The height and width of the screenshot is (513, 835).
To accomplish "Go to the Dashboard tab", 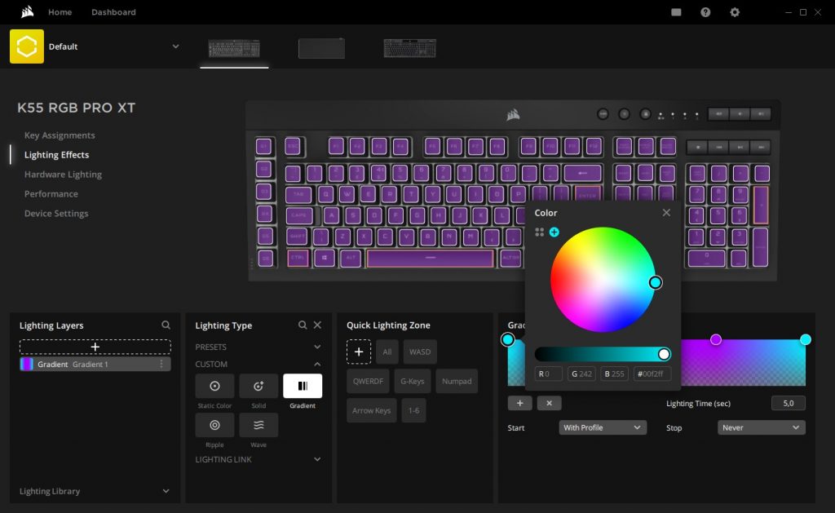I will [x=113, y=12].
